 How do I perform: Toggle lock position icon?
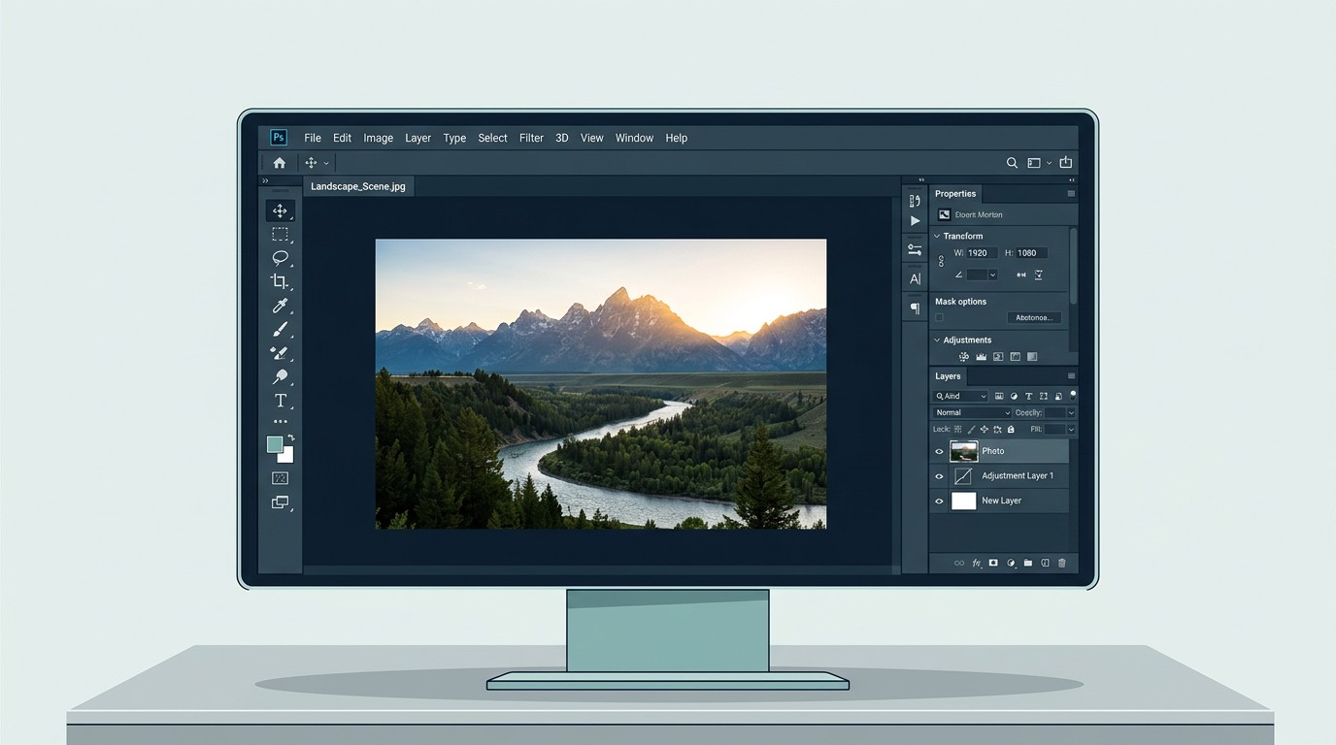tap(984, 429)
